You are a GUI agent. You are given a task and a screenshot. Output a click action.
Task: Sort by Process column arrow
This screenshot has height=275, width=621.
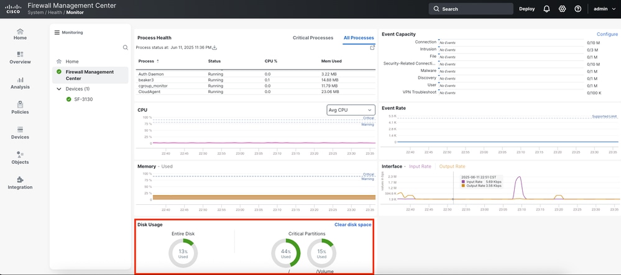pos(158,61)
